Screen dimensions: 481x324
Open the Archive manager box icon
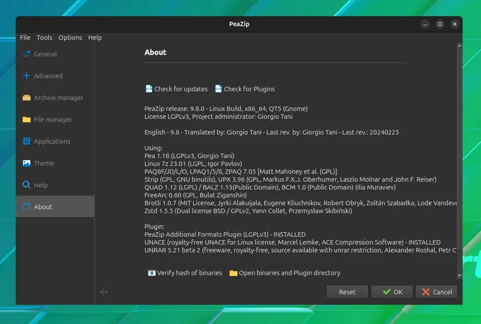(x=27, y=97)
